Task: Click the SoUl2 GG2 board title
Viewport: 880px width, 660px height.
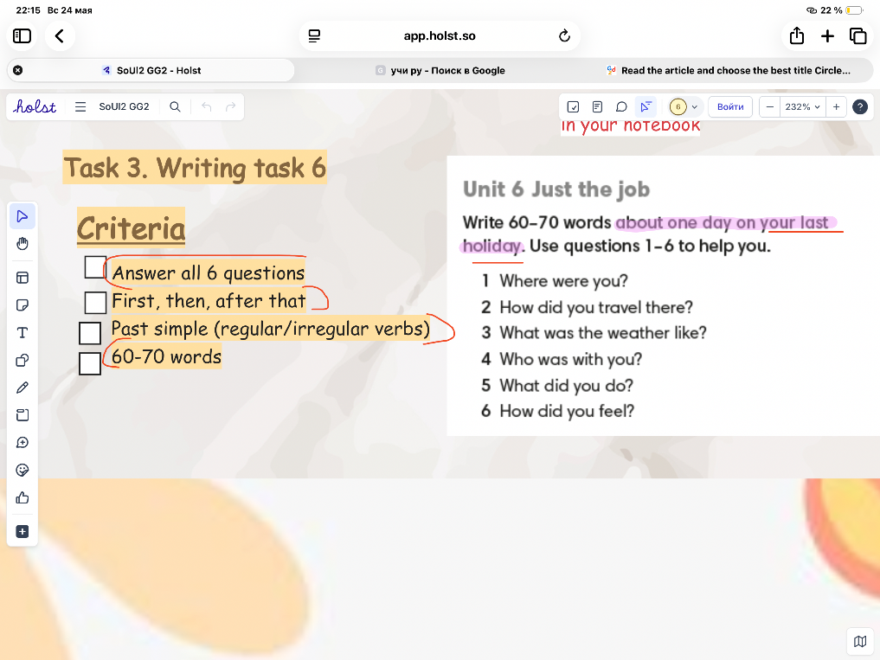Action: coord(124,106)
